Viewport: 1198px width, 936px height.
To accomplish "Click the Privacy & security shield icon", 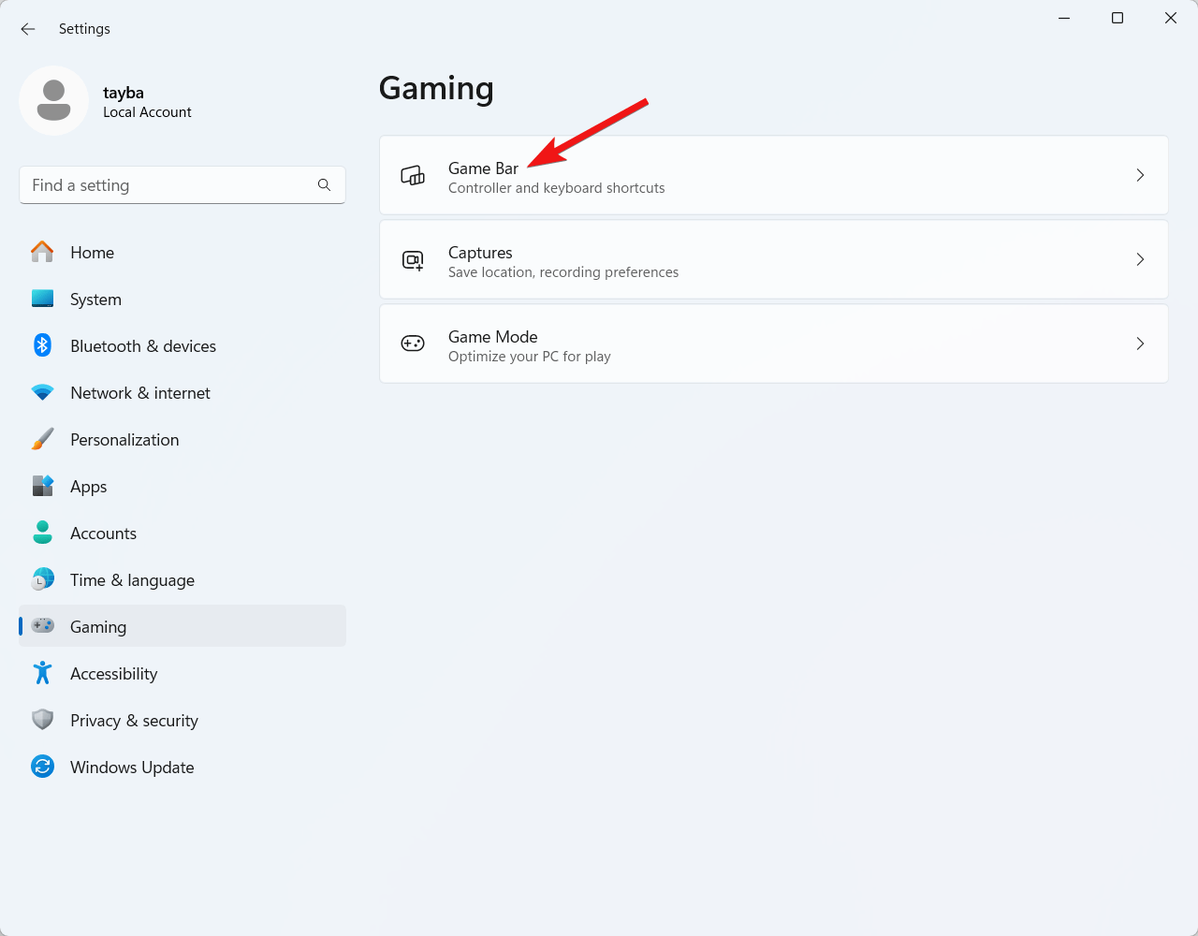I will [42, 720].
